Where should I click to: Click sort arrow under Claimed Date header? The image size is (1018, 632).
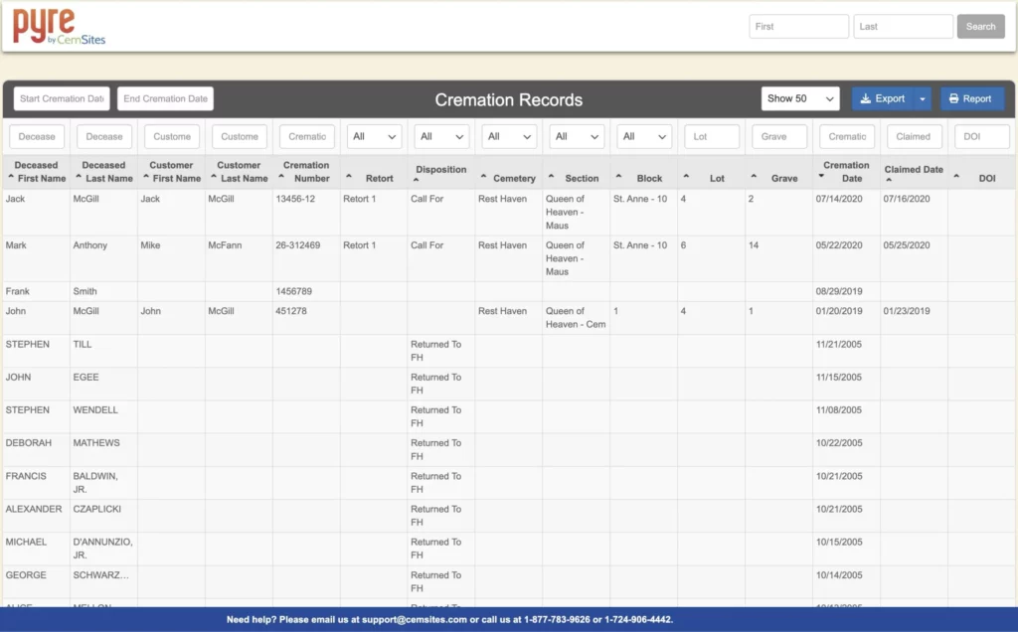pos(889,180)
